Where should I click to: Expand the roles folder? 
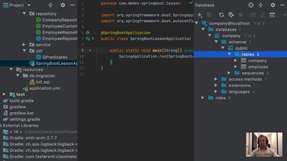(203, 97)
